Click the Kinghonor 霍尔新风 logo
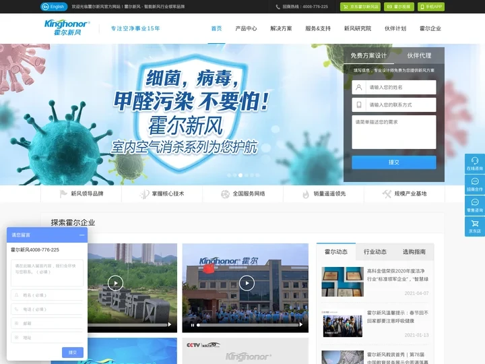 [67, 28]
